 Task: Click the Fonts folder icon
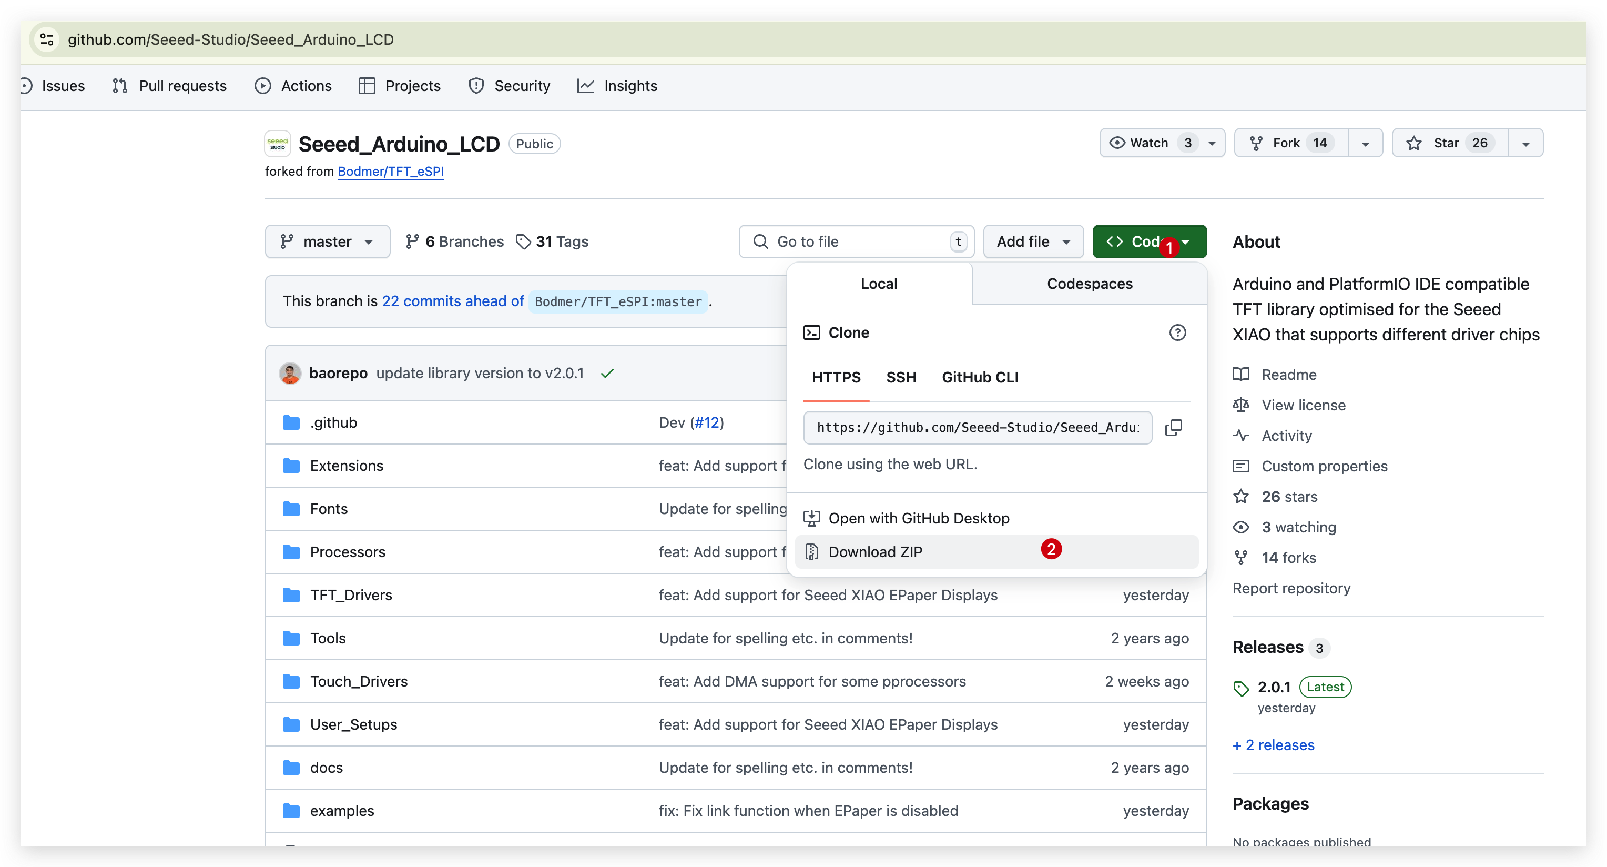291,509
